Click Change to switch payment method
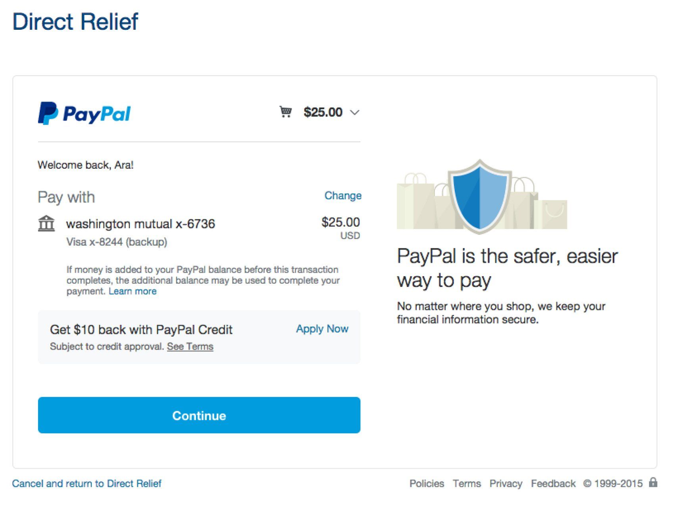The height and width of the screenshot is (506, 673). tap(343, 196)
